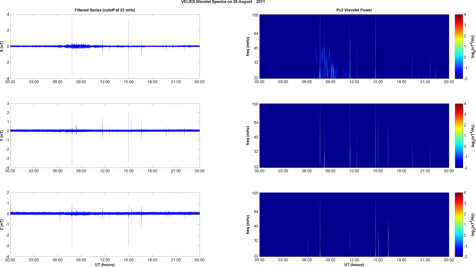Click "freq (mHz)" label of the X spectrogram
The height and width of the screenshot is (267, 476).
248,46
